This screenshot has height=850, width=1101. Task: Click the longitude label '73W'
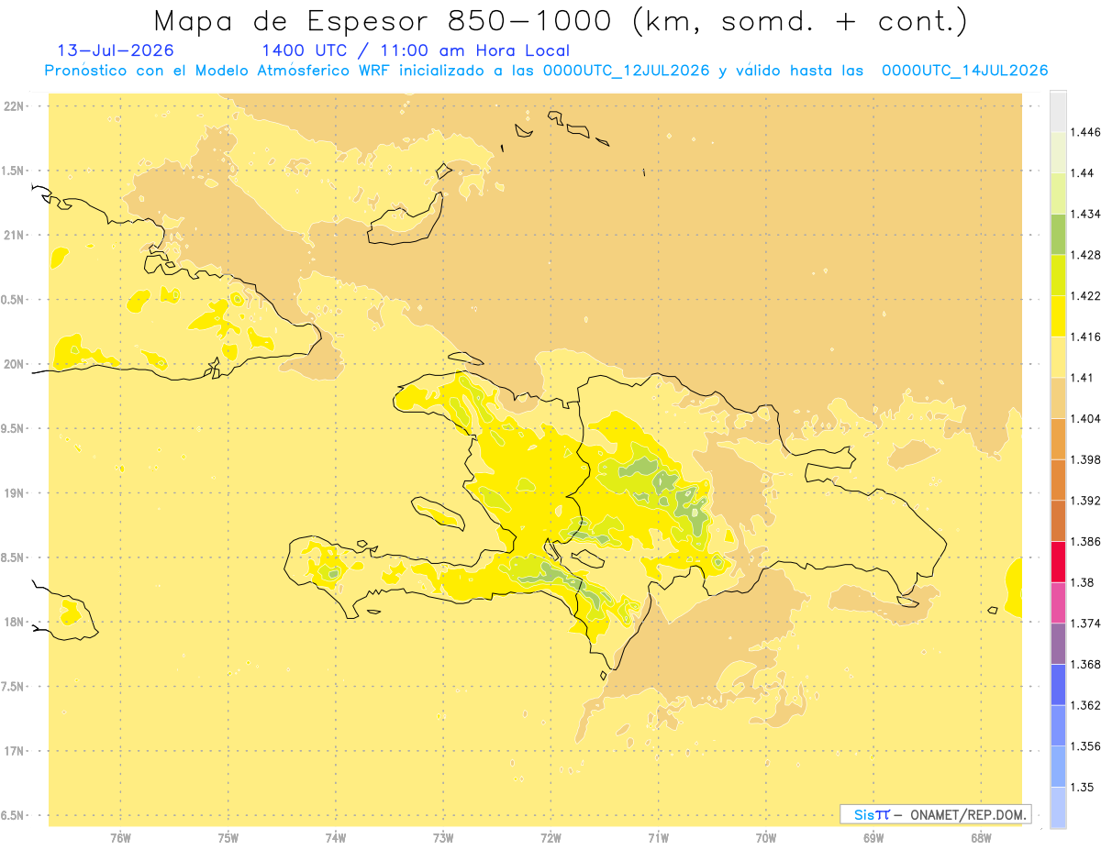click(443, 837)
